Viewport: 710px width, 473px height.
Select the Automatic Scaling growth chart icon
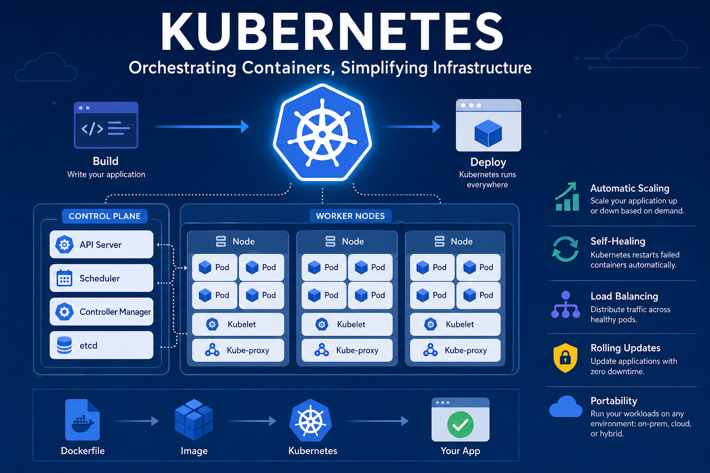tap(567, 196)
